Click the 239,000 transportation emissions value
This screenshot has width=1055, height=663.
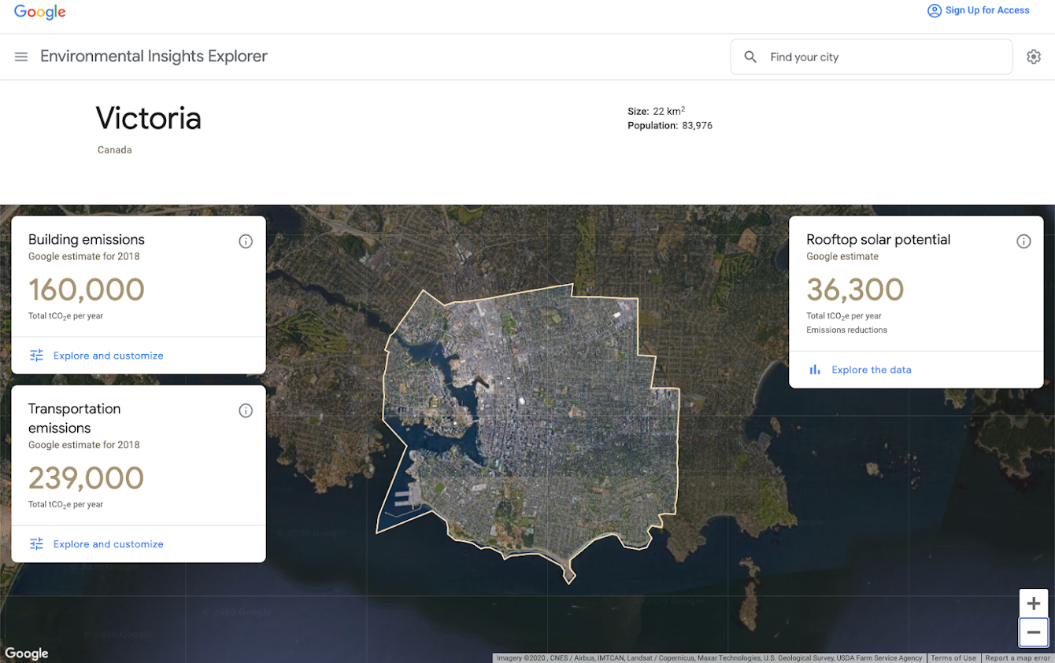(x=87, y=478)
